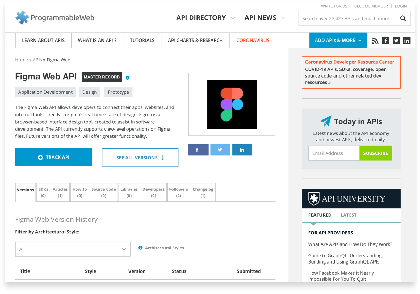Click the MASTER RECORD badge
Screen dimensions: 420x294
click(102, 77)
